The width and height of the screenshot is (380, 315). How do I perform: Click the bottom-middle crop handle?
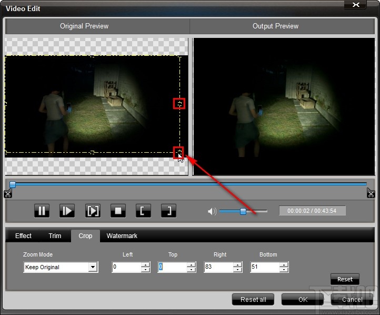[x=92, y=152]
